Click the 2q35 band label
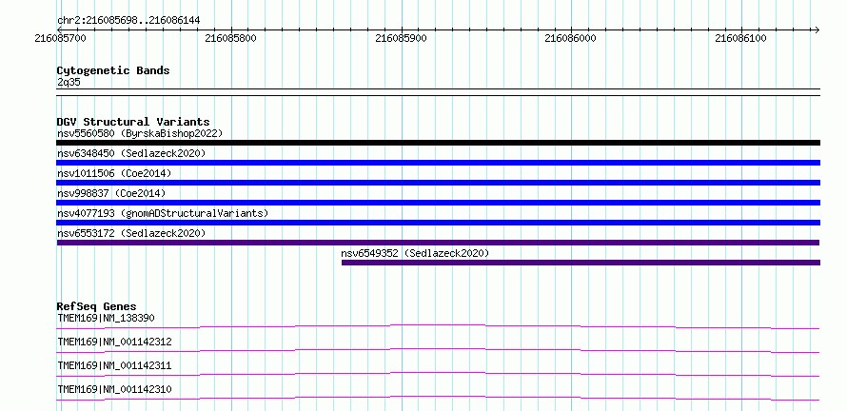Image resolution: width=847 pixels, height=411 pixels. coord(69,82)
